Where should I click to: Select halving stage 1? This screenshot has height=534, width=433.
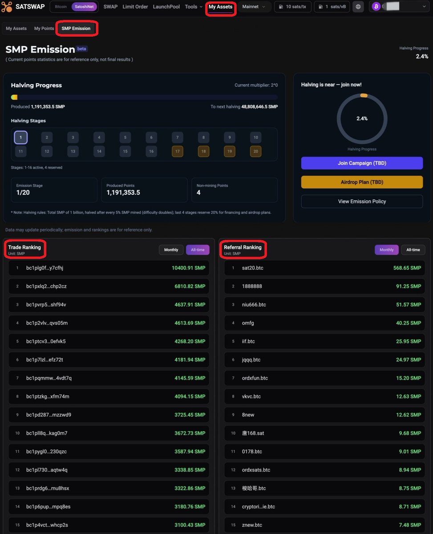[x=20, y=138]
